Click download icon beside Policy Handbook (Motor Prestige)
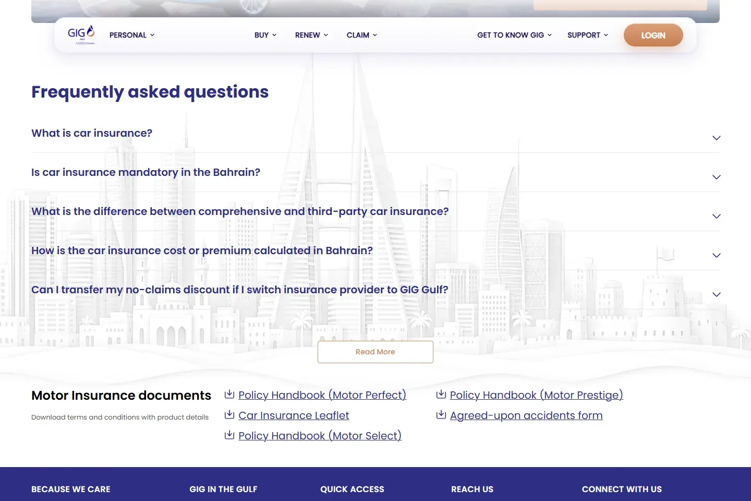The width and height of the screenshot is (751, 501). pos(441,395)
